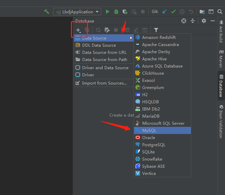The width and height of the screenshot is (225, 195).
Task: Click Import from Sources... option
Action: pyautogui.click(x=104, y=83)
